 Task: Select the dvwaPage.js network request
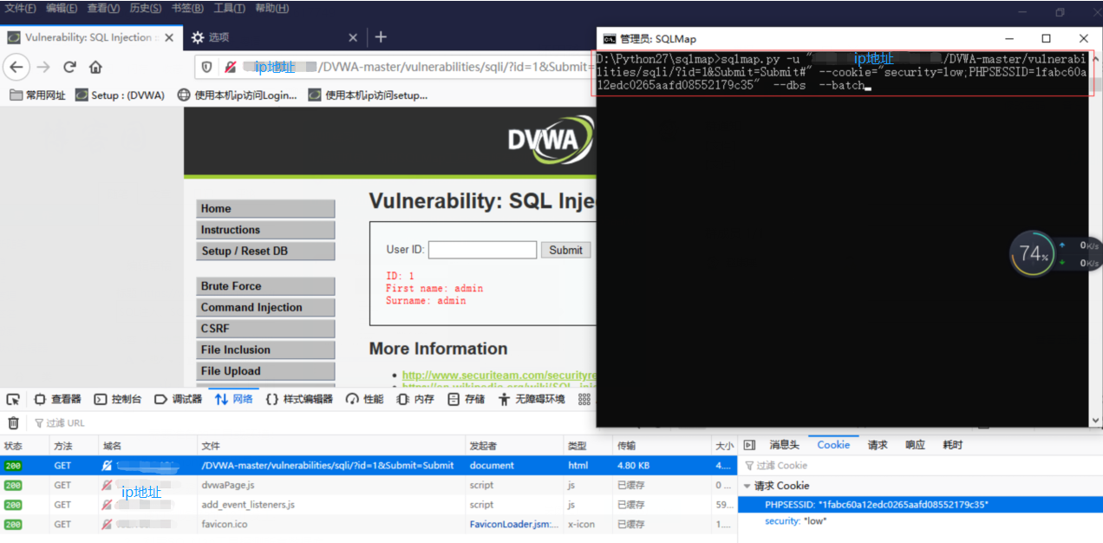tap(369, 485)
